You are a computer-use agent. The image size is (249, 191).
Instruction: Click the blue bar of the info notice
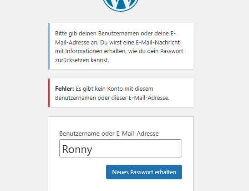(x=49, y=46)
